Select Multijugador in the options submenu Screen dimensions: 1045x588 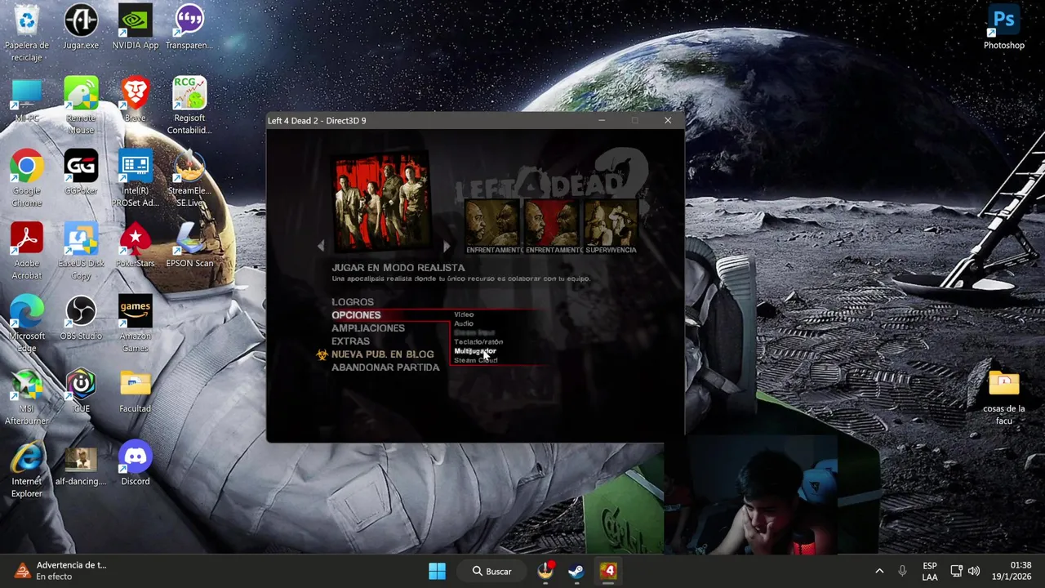tap(475, 351)
